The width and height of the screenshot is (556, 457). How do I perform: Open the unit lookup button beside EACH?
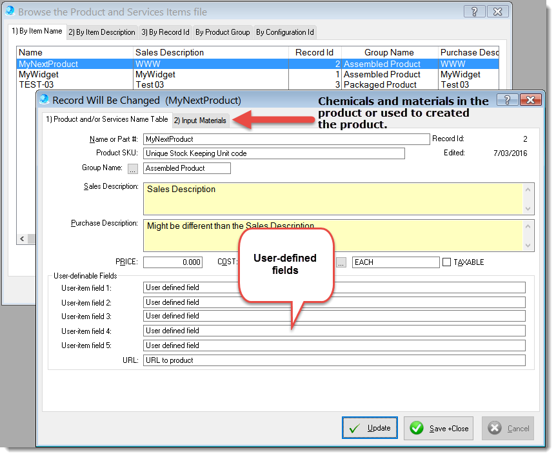[341, 262]
